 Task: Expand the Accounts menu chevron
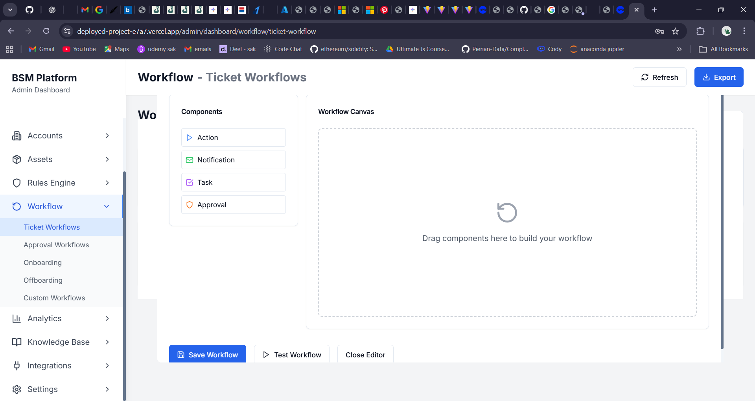pyautogui.click(x=107, y=136)
